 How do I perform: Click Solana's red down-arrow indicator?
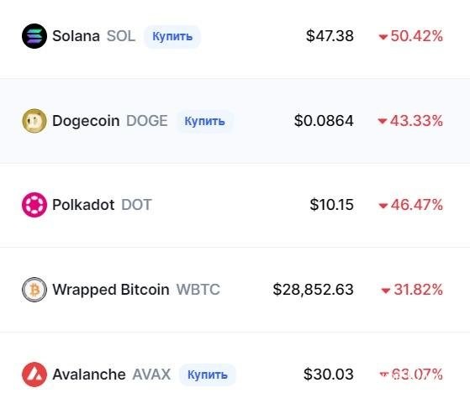[x=383, y=37]
